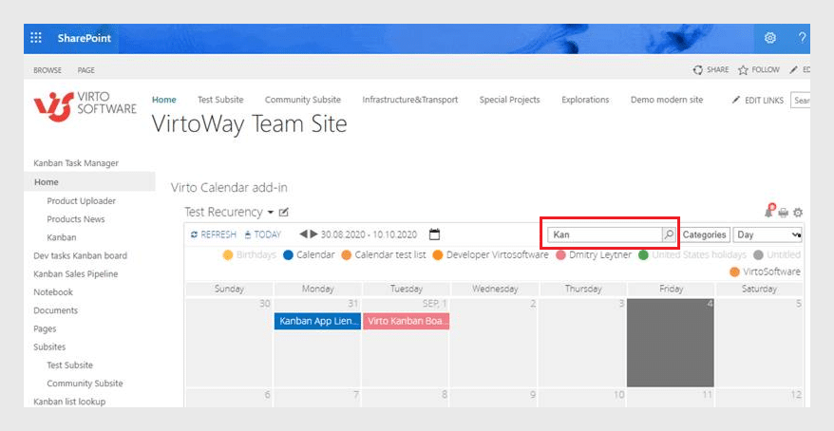The height and width of the screenshot is (431, 834).
Task: Open the notifications bell icon
Action: [x=768, y=211]
